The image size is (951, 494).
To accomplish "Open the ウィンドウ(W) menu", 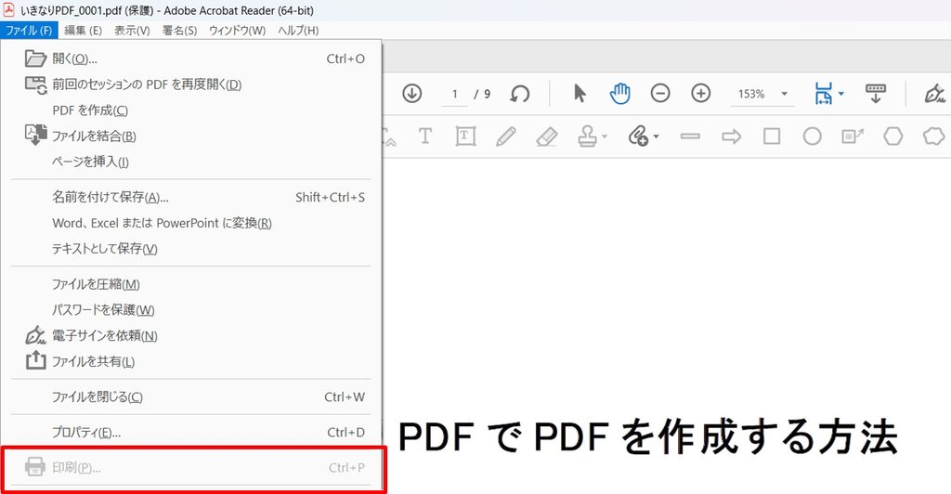I will pos(237,31).
